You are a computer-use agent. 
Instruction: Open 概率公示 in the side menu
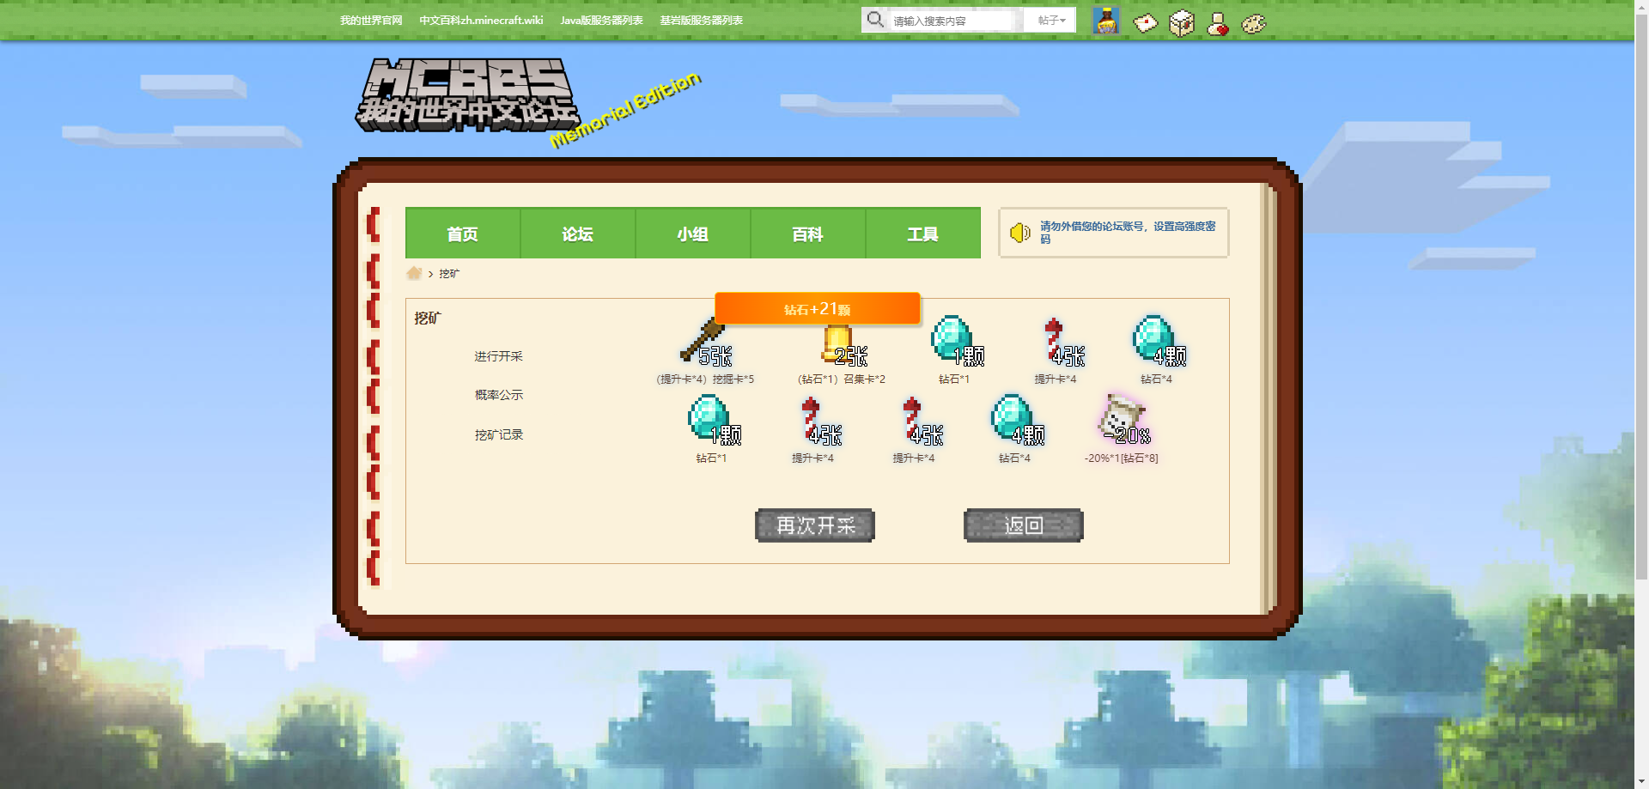click(x=498, y=395)
